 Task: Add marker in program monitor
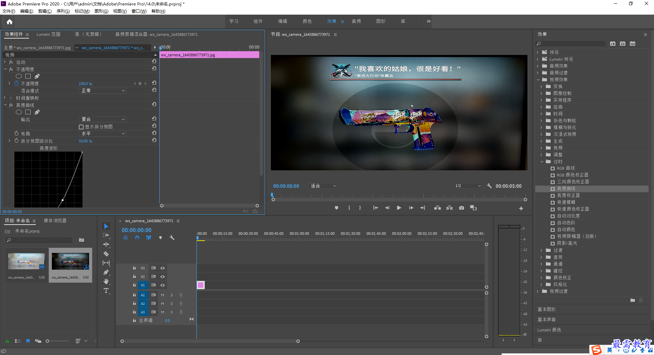coord(336,208)
